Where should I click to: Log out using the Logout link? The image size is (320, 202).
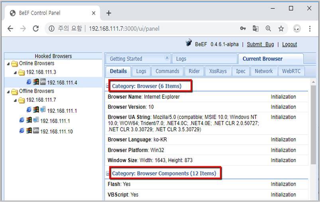click(x=290, y=44)
